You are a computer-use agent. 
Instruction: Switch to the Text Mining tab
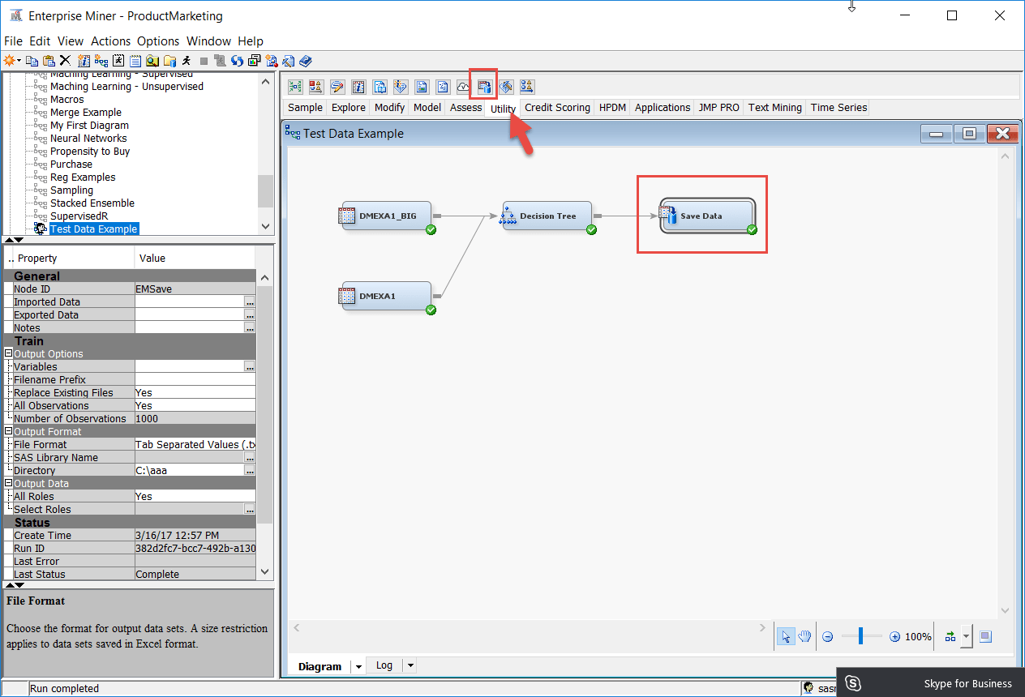774,107
